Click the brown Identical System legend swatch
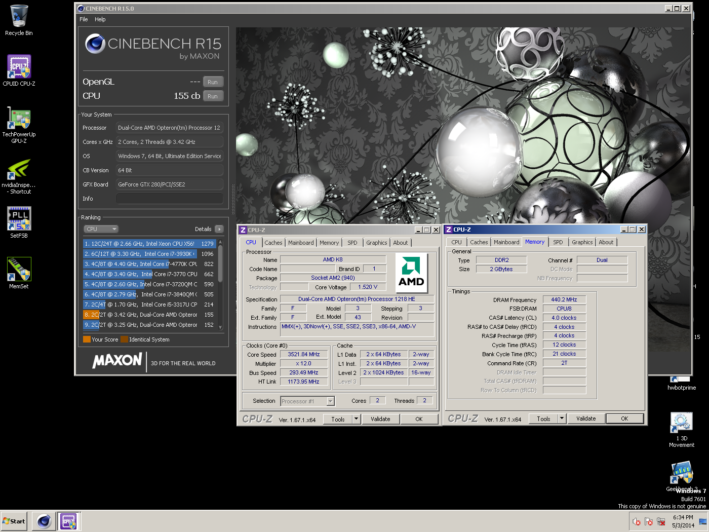The height and width of the screenshot is (532, 709). click(124, 339)
